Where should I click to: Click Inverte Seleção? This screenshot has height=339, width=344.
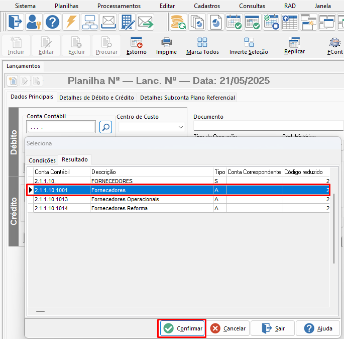[249, 46]
